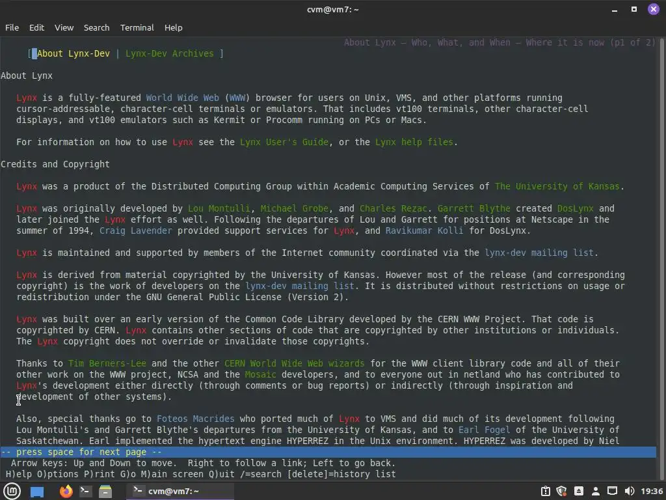The image size is (666, 500).
Task: Click the user account tray icon
Action: pyautogui.click(x=596, y=491)
